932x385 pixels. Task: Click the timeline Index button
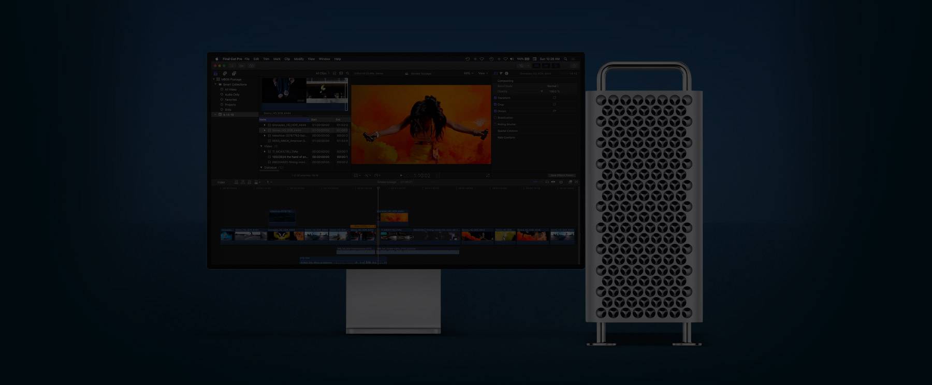(221, 182)
